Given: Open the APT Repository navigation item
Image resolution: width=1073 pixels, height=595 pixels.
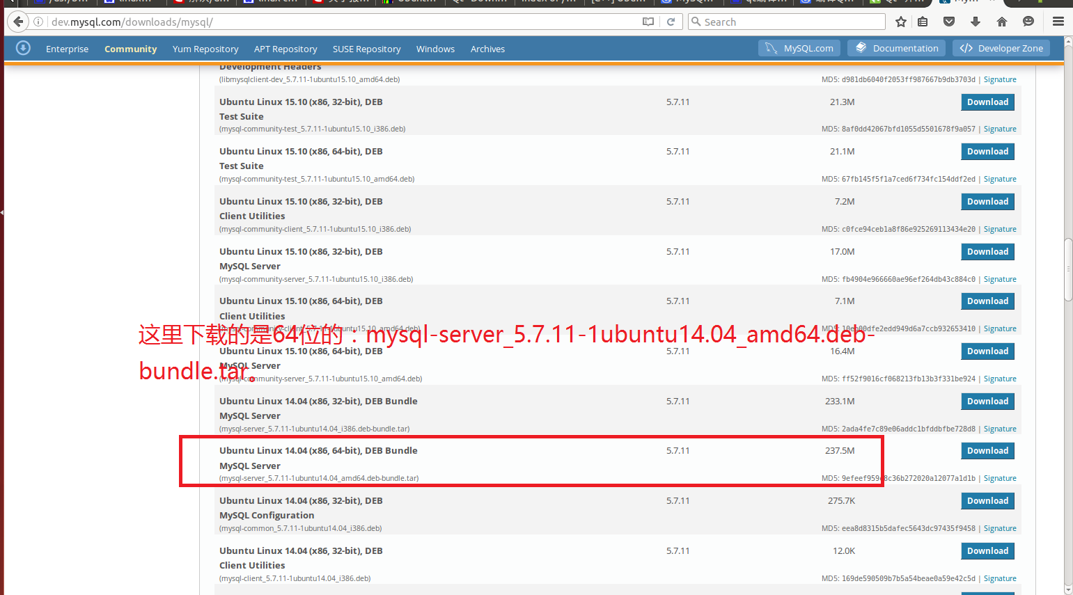Looking at the screenshot, I should (285, 49).
